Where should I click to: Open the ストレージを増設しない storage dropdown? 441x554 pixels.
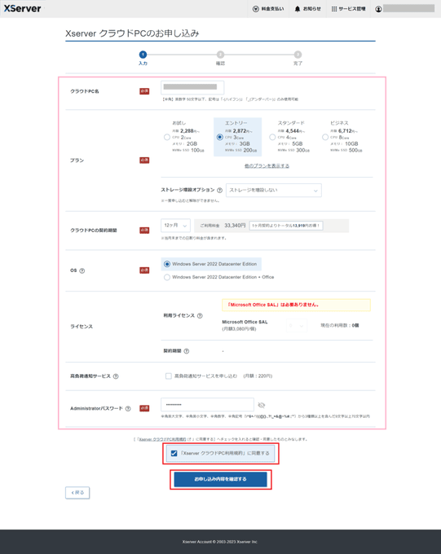tap(274, 190)
